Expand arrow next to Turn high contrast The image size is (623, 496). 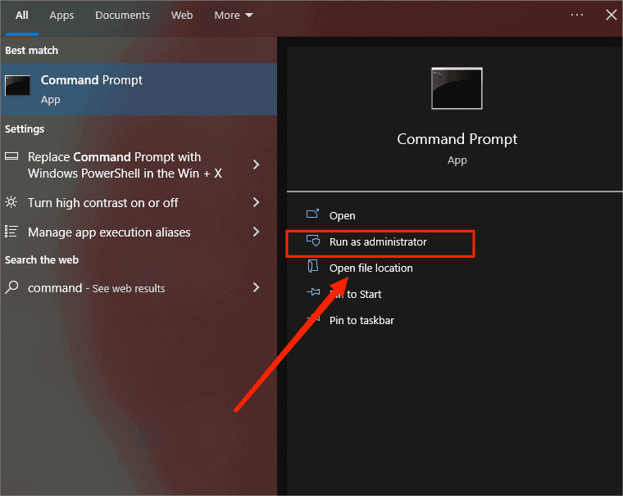(256, 202)
